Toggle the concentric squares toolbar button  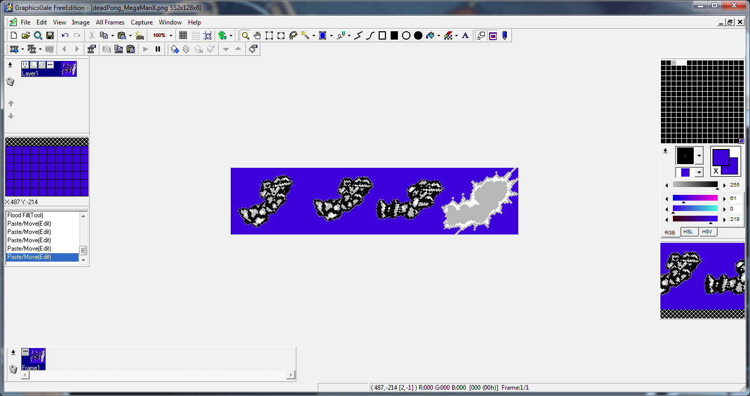pos(493,35)
